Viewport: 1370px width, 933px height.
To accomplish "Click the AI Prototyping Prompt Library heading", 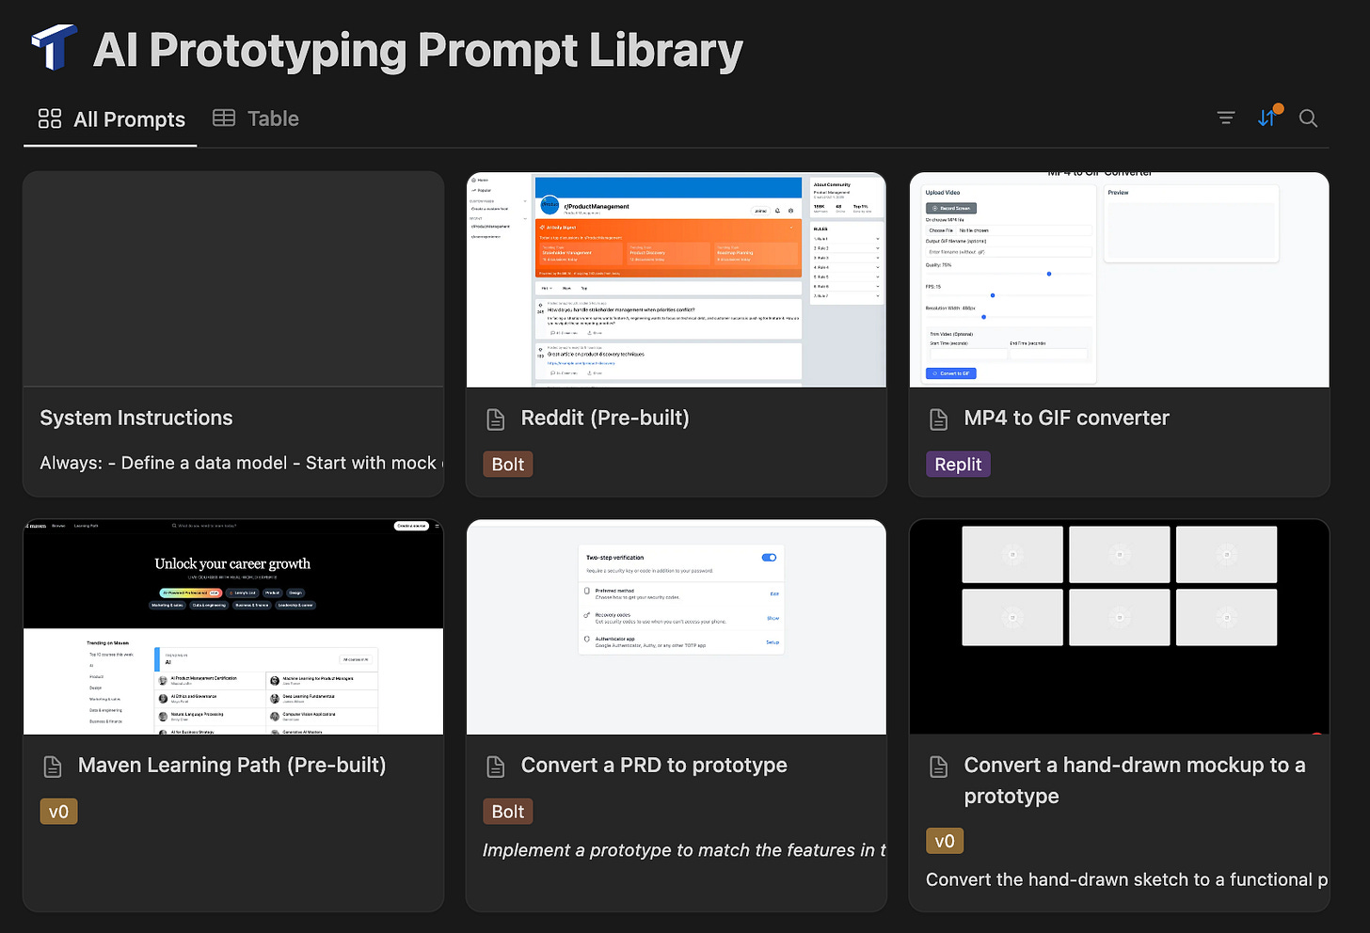I will point(418,50).
